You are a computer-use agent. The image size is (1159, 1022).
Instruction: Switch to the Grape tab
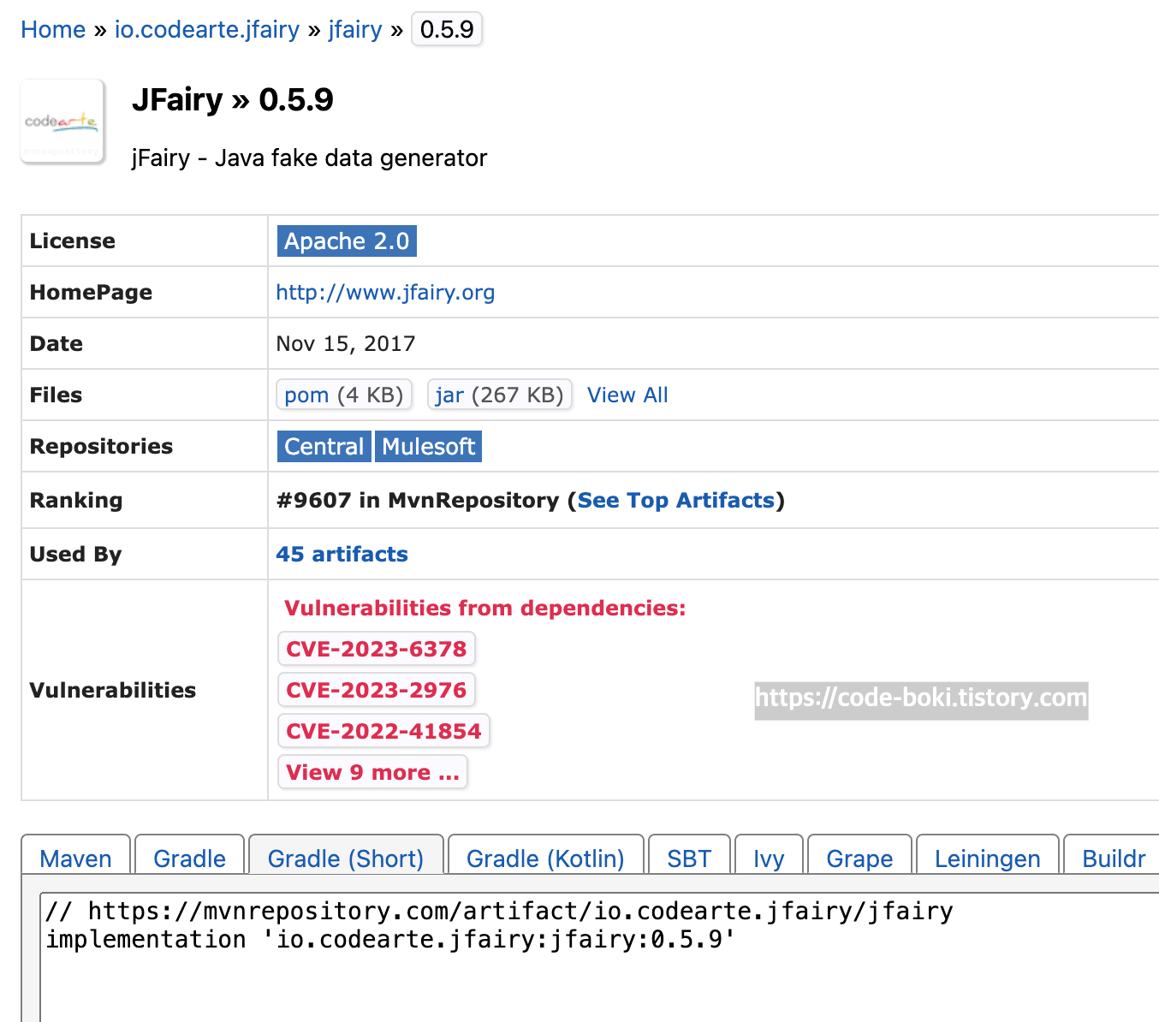859,856
